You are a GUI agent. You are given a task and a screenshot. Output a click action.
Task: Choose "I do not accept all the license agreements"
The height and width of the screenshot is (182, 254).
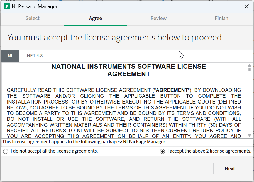click(5, 151)
